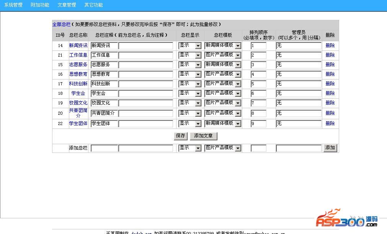Focus the empty annotation field of 志愿服务 row
This screenshot has height=234, width=387.
click(x=145, y=65)
